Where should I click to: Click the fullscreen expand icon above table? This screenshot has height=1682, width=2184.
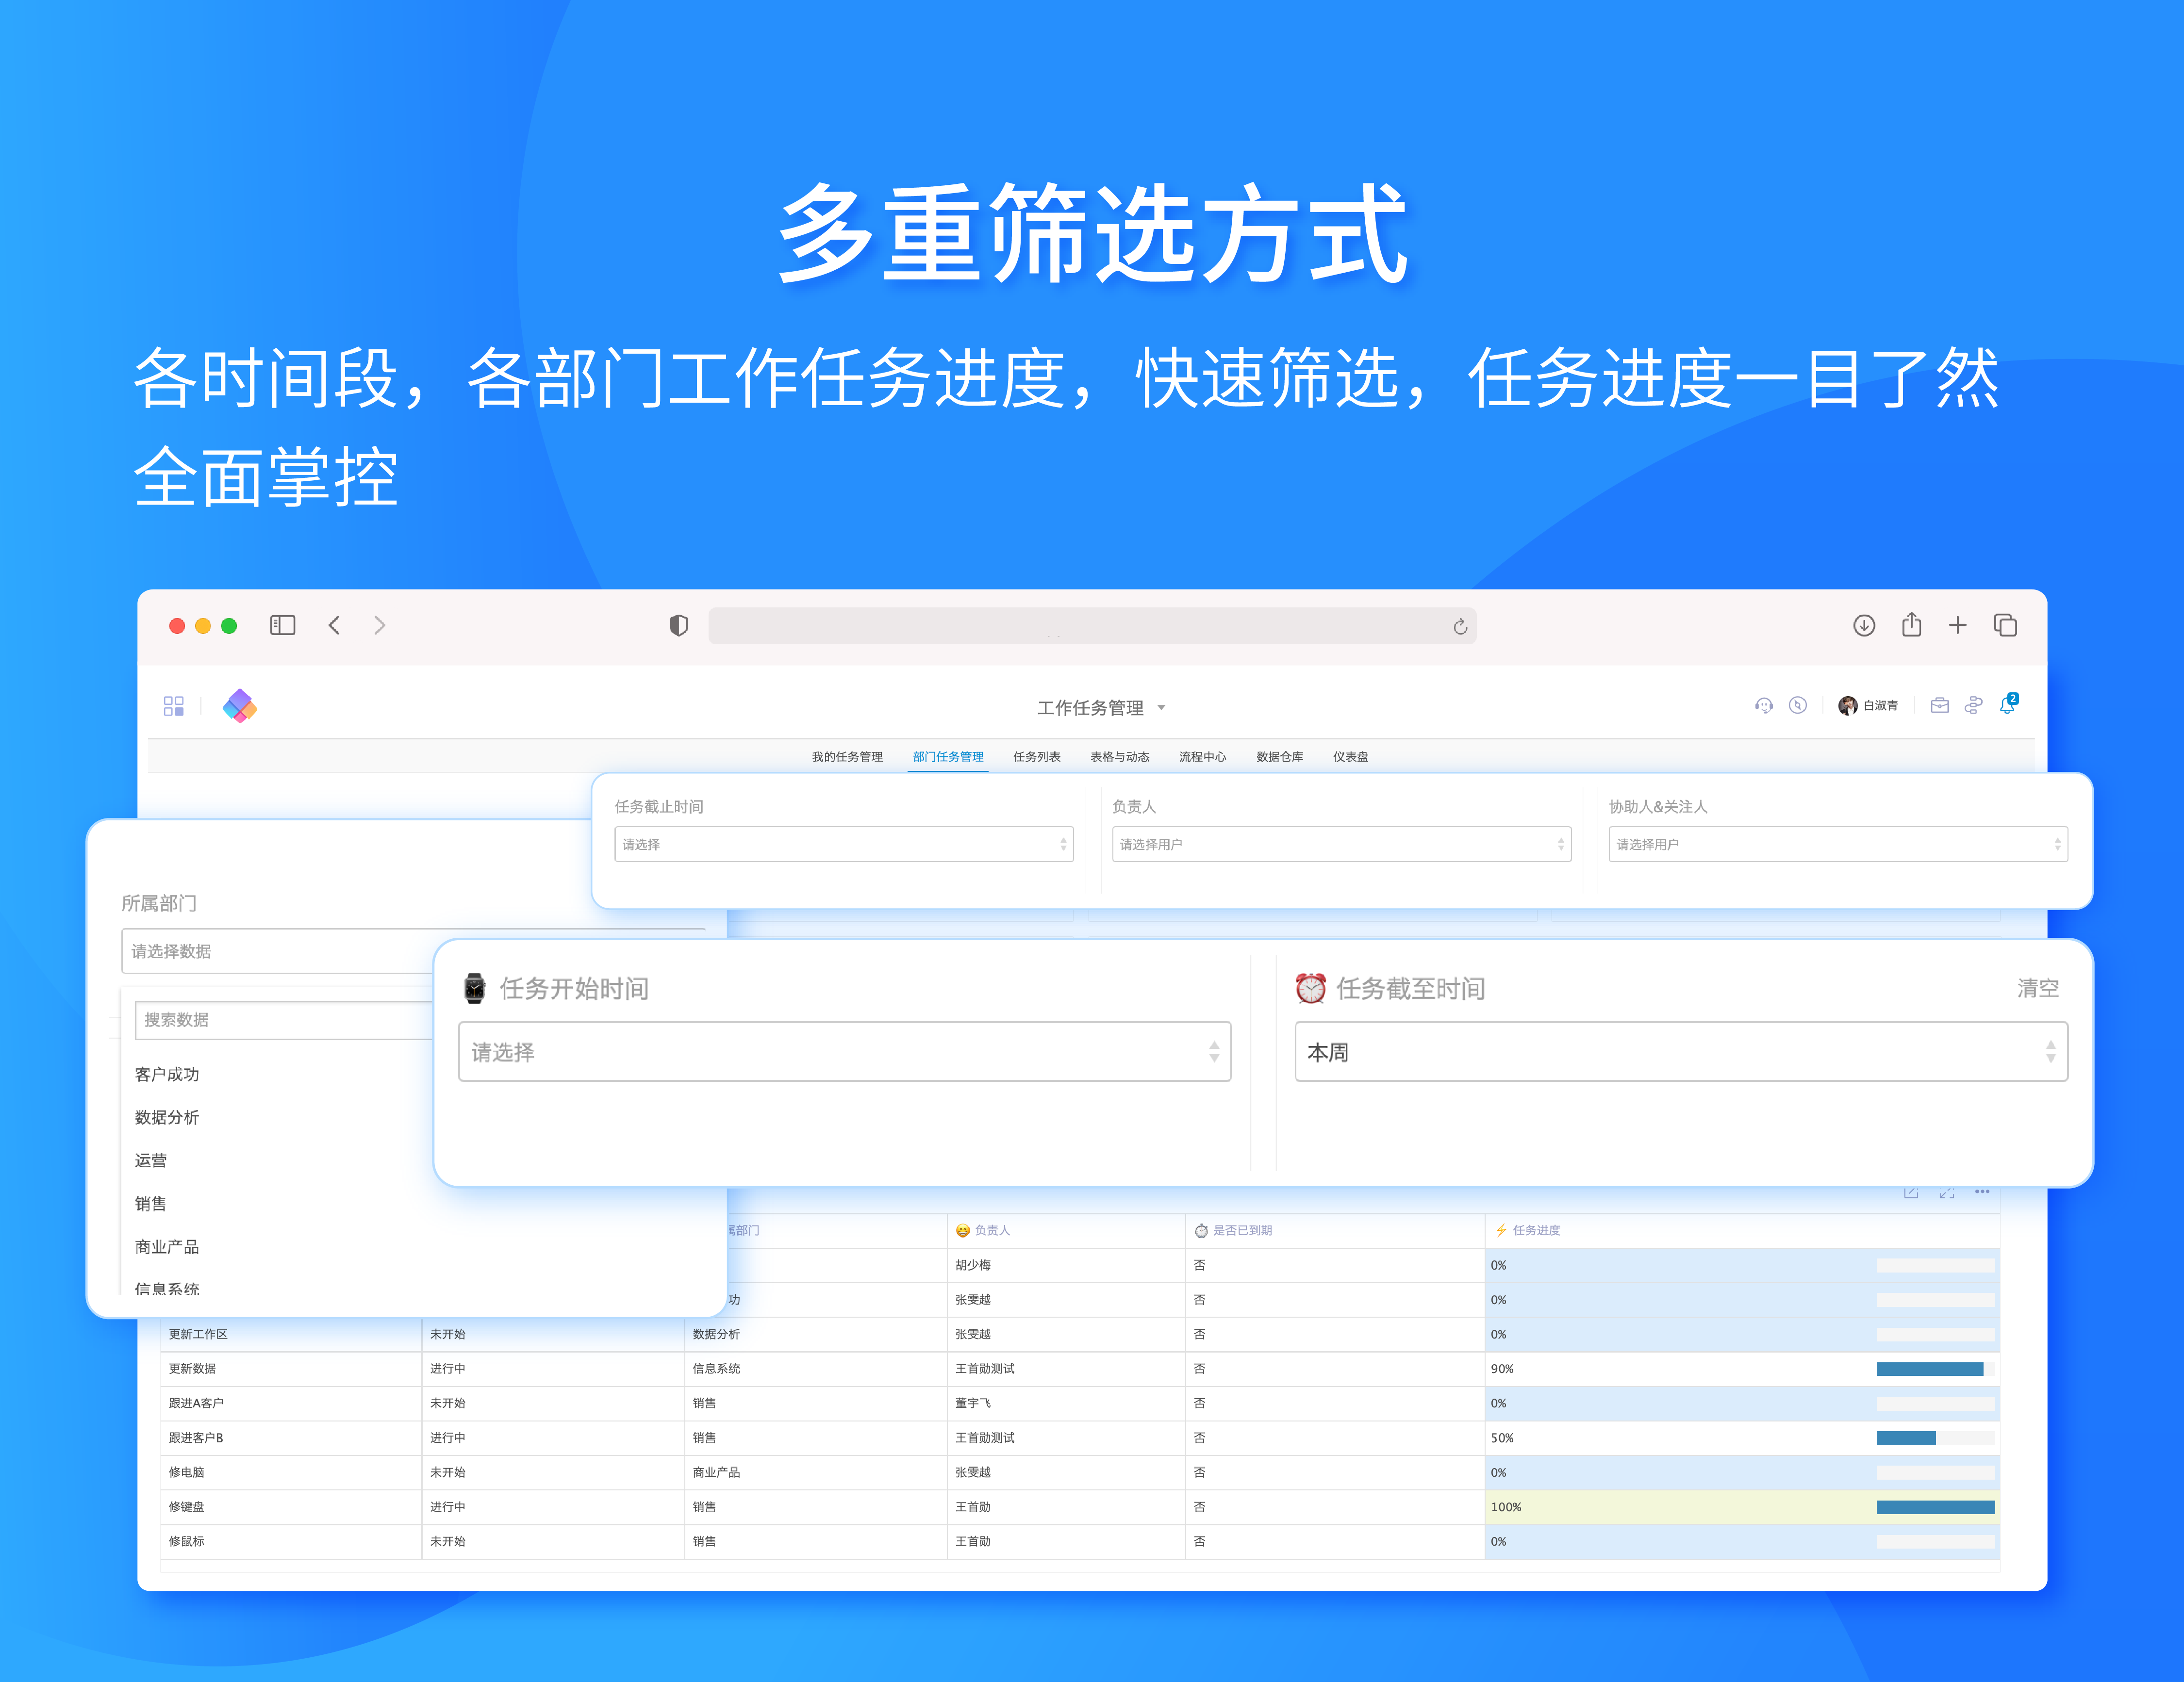pyautogui.click(x=1946, y=1193)
